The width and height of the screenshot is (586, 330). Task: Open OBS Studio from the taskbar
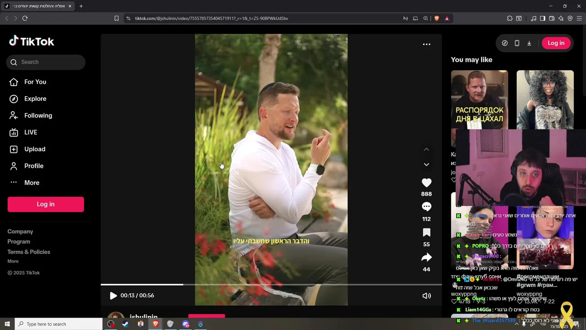111,324
